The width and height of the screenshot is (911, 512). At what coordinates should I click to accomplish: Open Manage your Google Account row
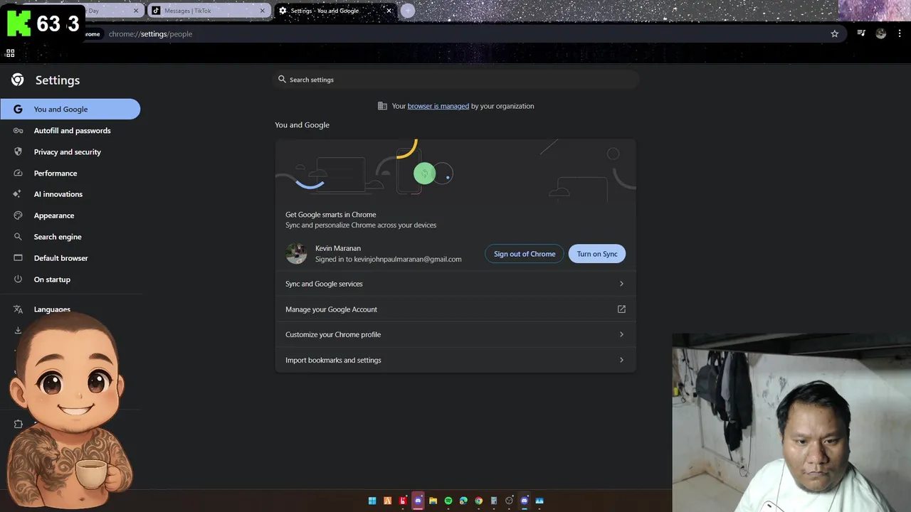455,309
